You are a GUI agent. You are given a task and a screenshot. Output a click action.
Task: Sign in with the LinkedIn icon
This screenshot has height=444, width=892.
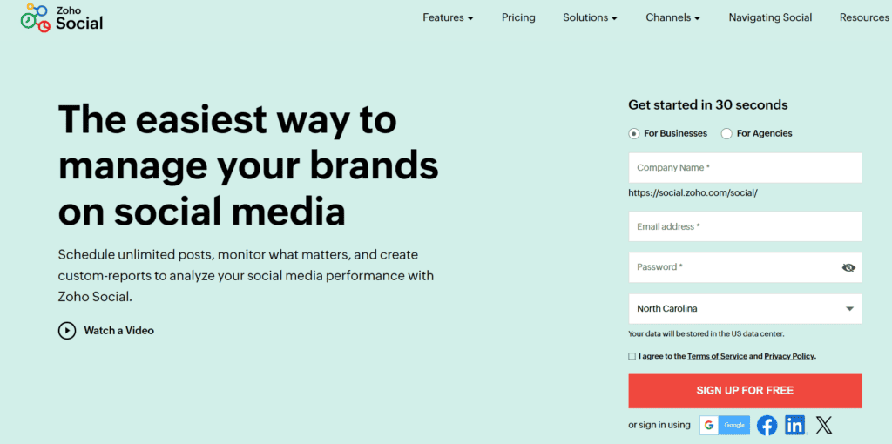pyautogui.click(x=795, y=425)
